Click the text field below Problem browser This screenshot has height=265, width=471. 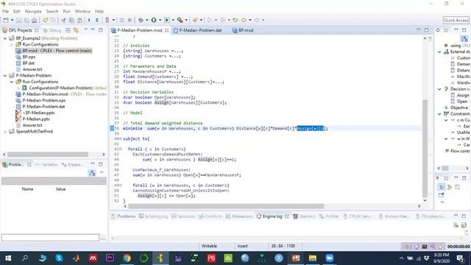point(50,238)
